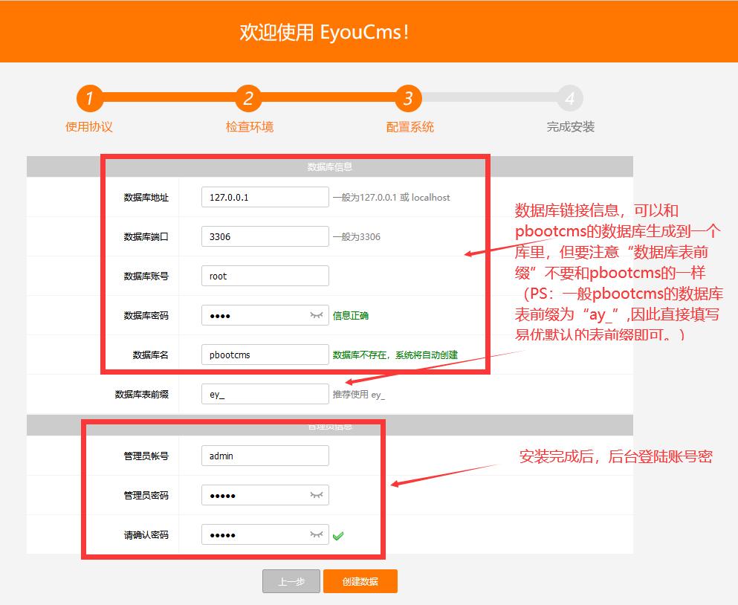Focus the 数据库地址 field containing 127.0.0.1
This screenshot has width=738, height=605.
265,197
